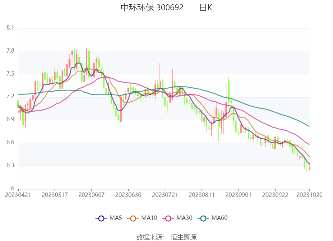Click the final 20231020 date label

click(309, 195)
